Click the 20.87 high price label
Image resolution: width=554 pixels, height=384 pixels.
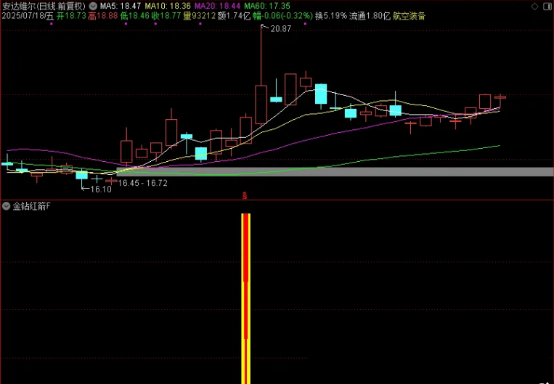[x=280, y=29]
